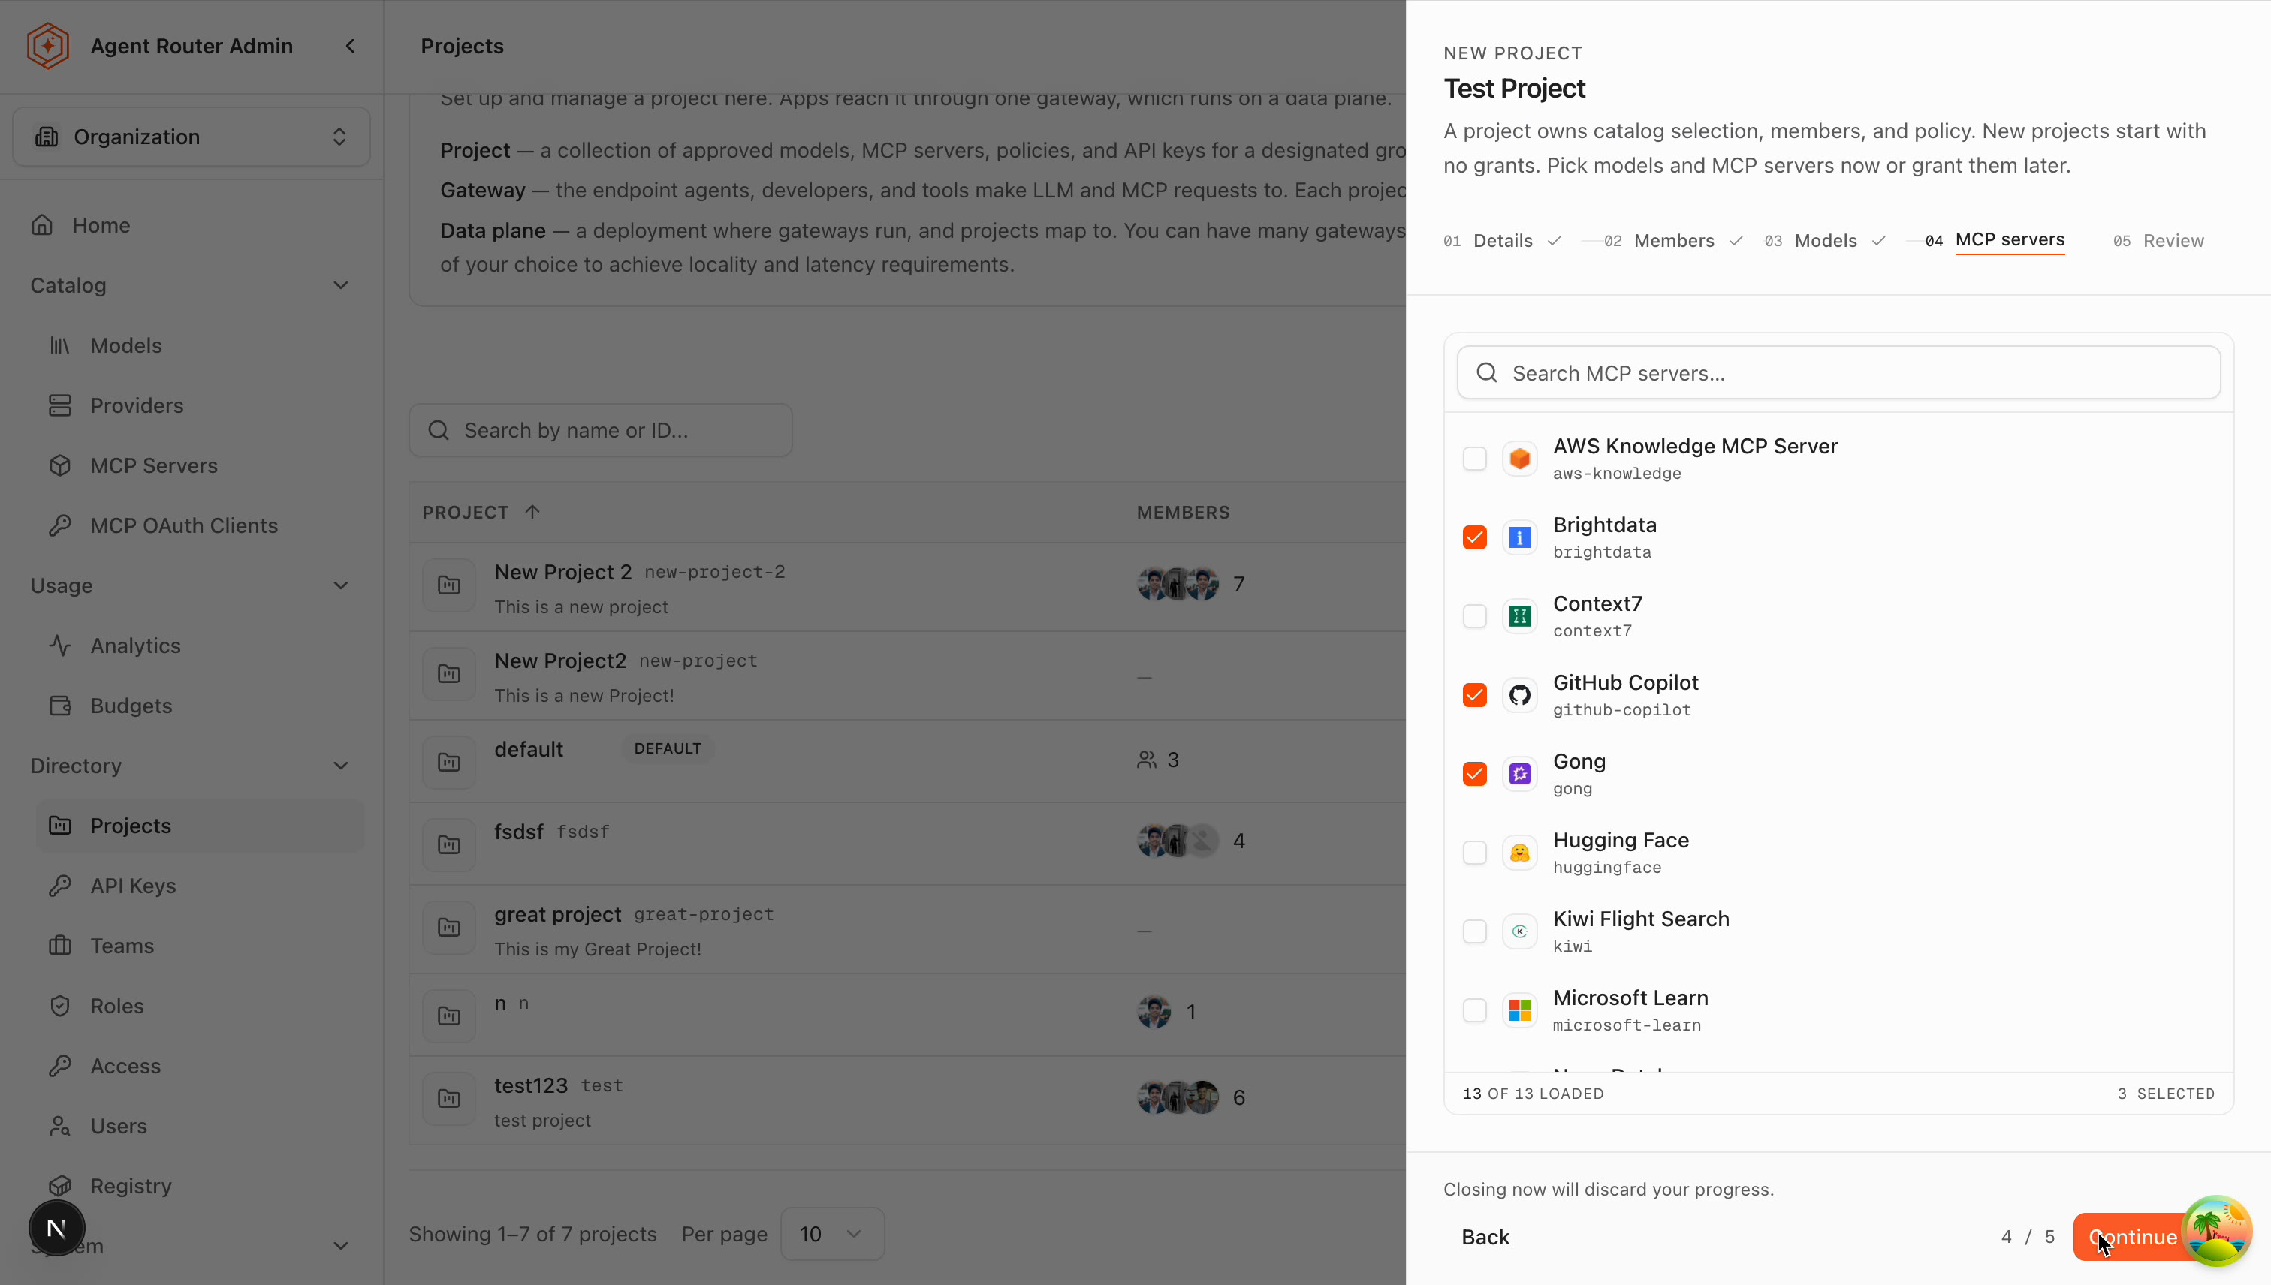The width and height of the screenshot is (2271, 1285).
Task: Check the Hugging Face checkbox
Action: (1474, 853)
